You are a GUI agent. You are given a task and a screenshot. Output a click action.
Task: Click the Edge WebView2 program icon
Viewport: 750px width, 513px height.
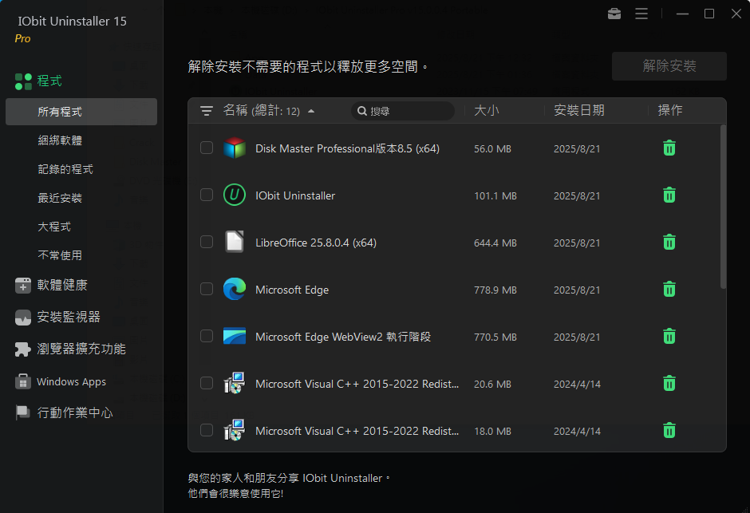[x=235, y=336]
